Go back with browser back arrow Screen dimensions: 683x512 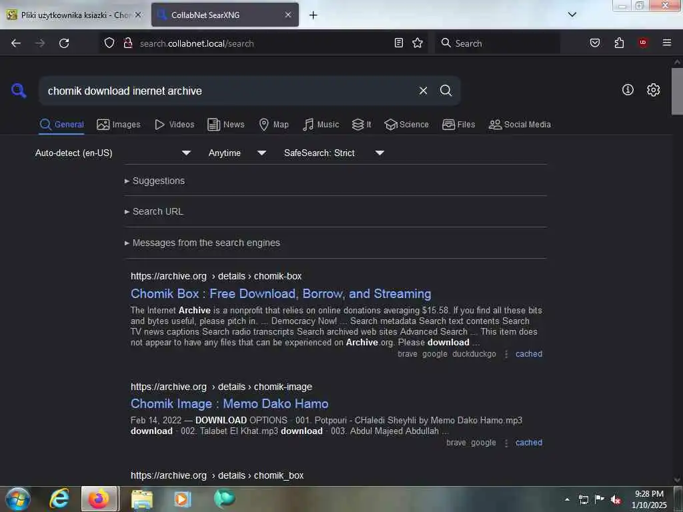point(16,43)
